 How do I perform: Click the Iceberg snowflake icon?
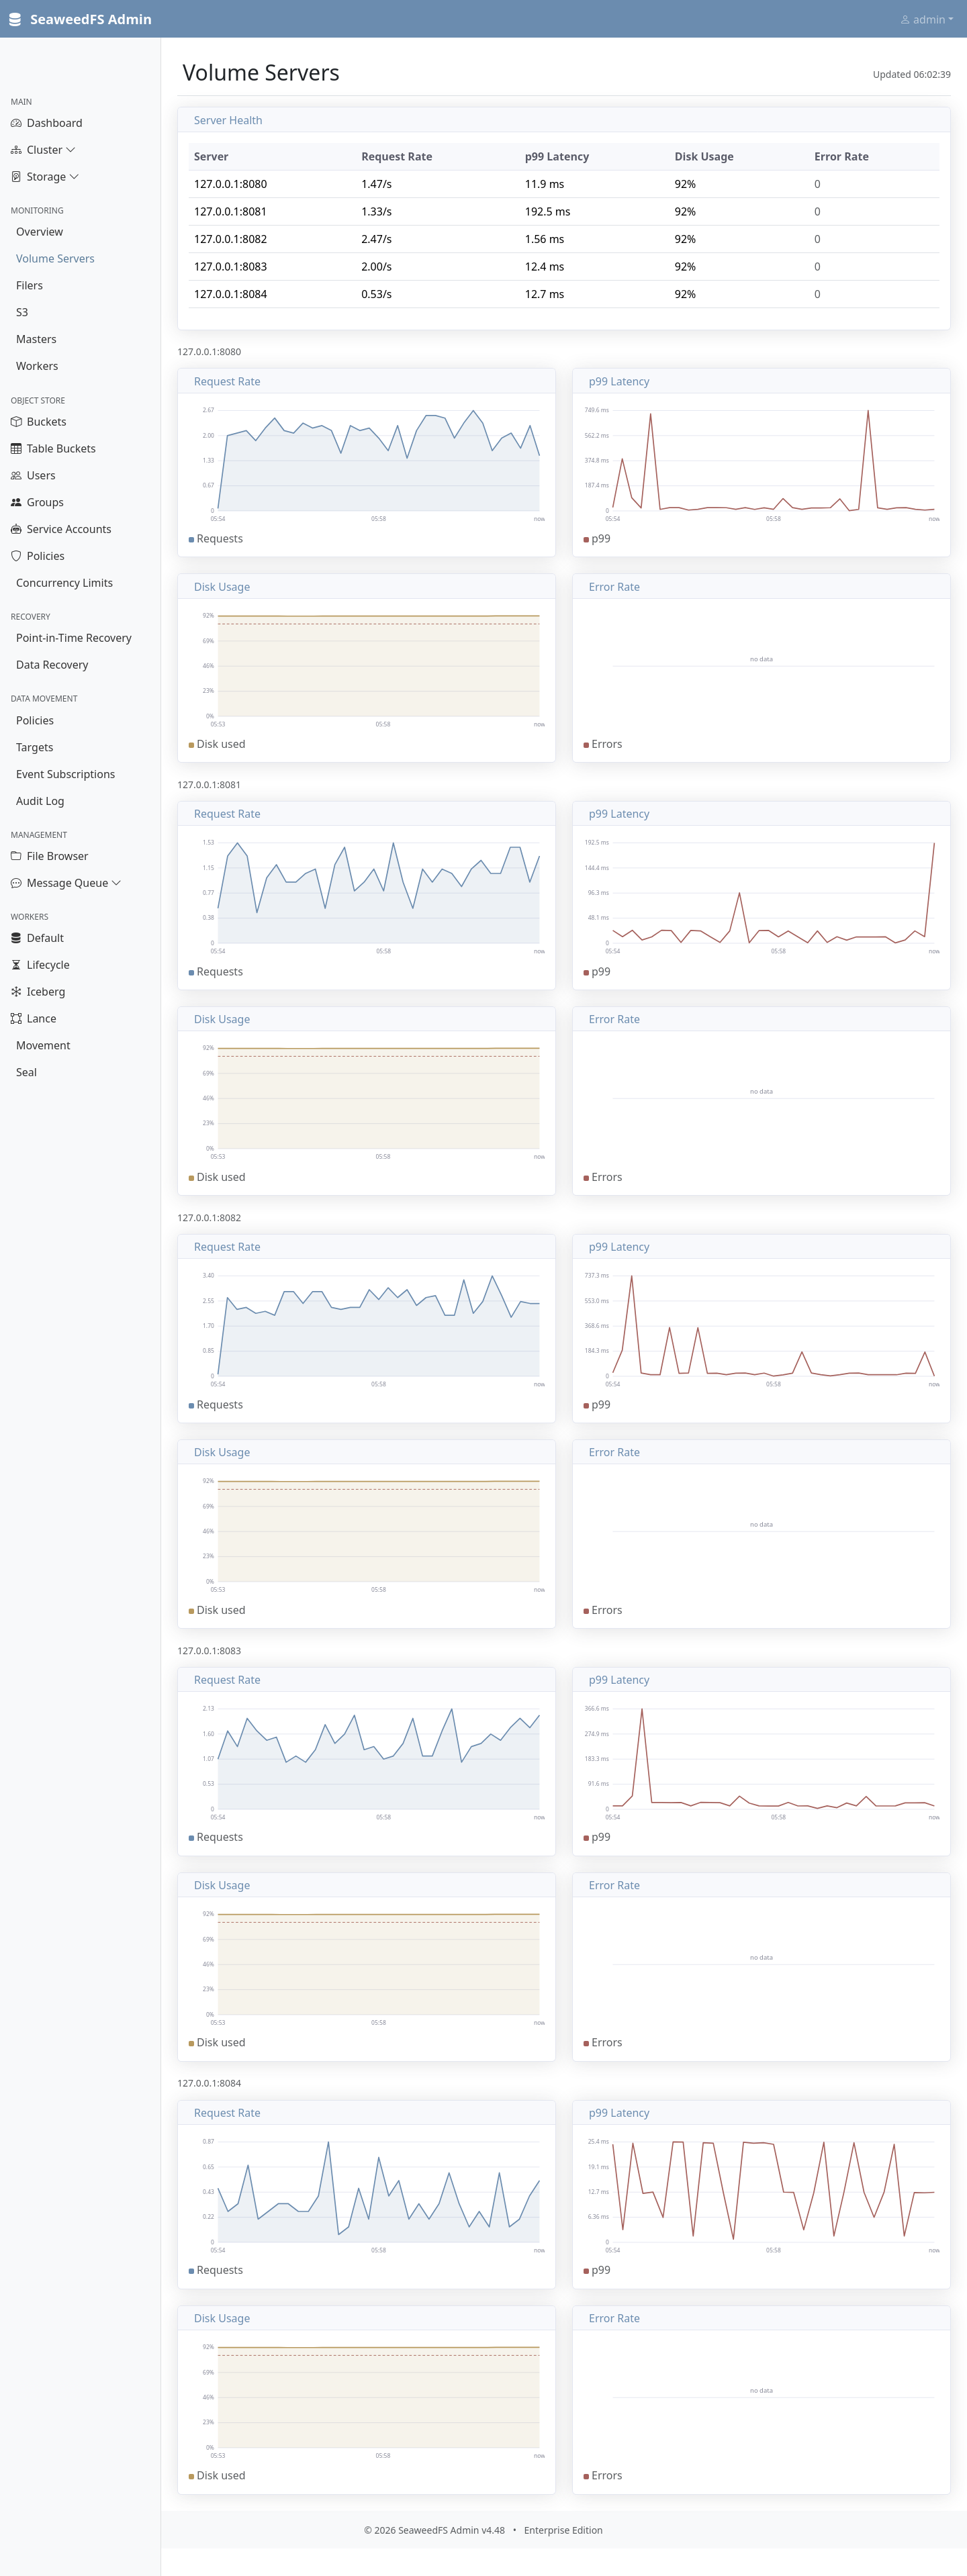click(x=16, y=992)
